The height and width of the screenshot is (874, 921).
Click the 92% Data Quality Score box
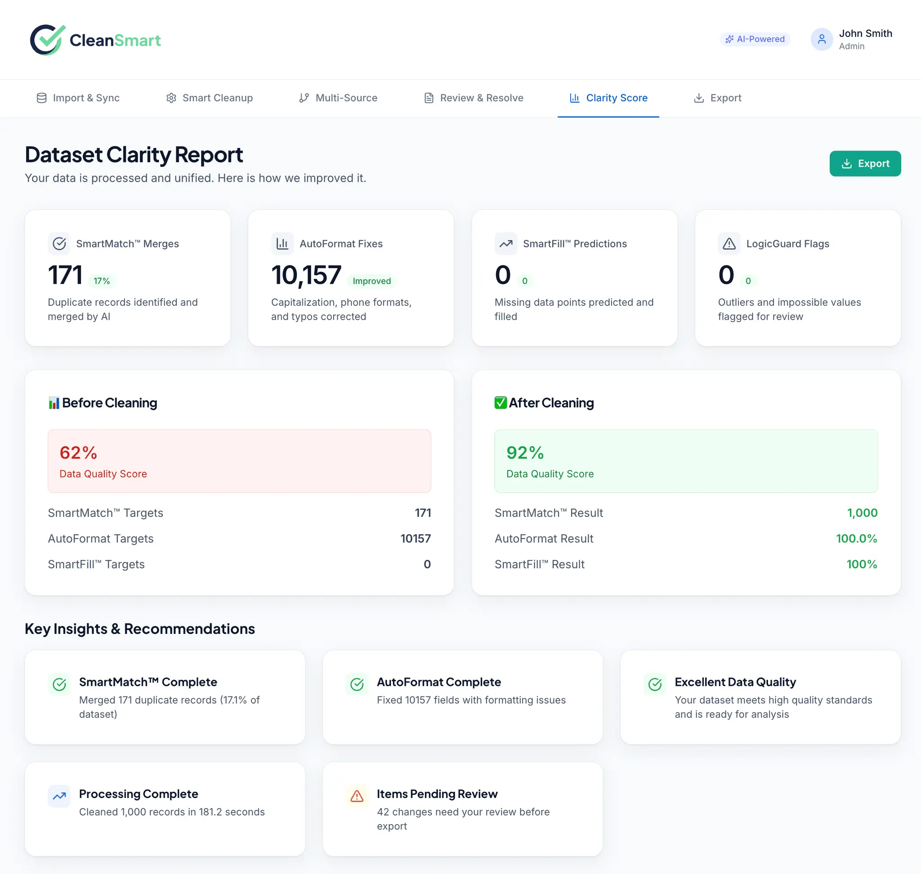686,461
